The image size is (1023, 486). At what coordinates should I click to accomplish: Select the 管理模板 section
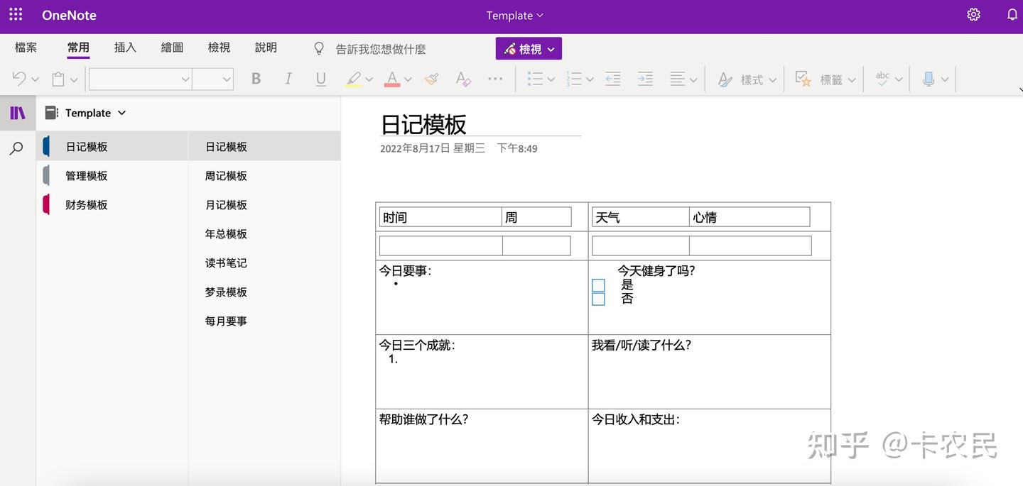click(x=112, y=175)
